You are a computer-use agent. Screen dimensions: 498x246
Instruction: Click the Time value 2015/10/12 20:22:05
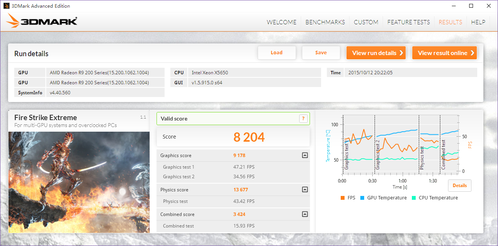coord(370,72)
